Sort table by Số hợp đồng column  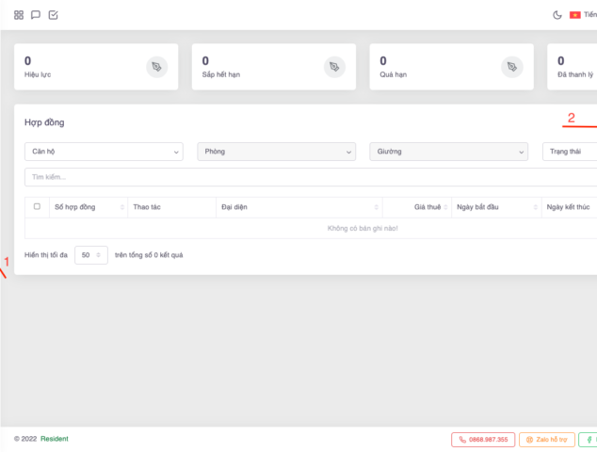click(87, 206)
